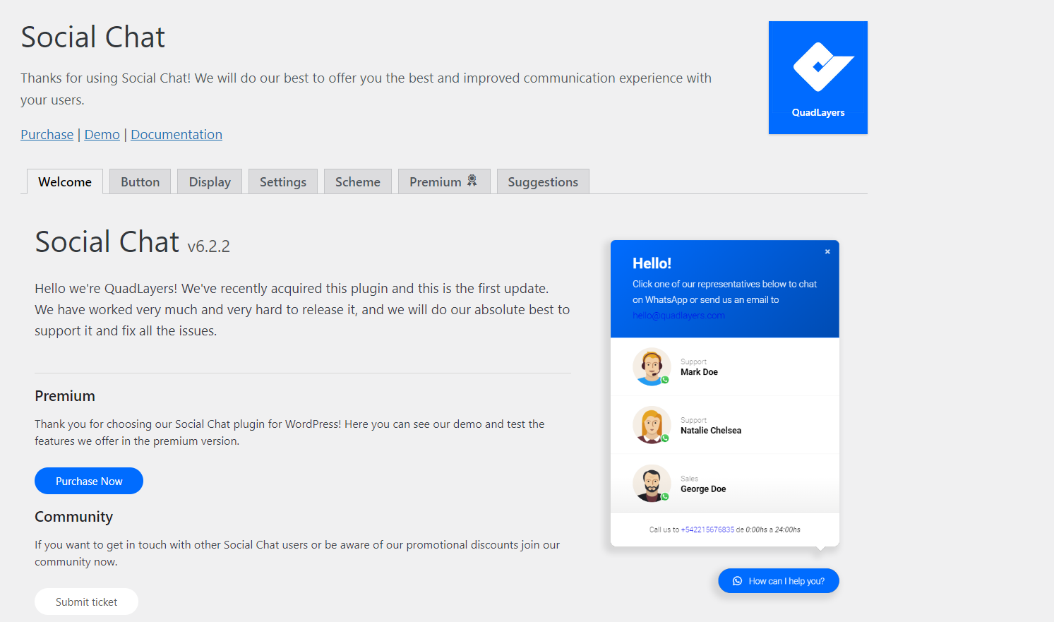Screen dimensions: 1054x622
Task: Click the How can I help you button
Action: tap(779, 581)
